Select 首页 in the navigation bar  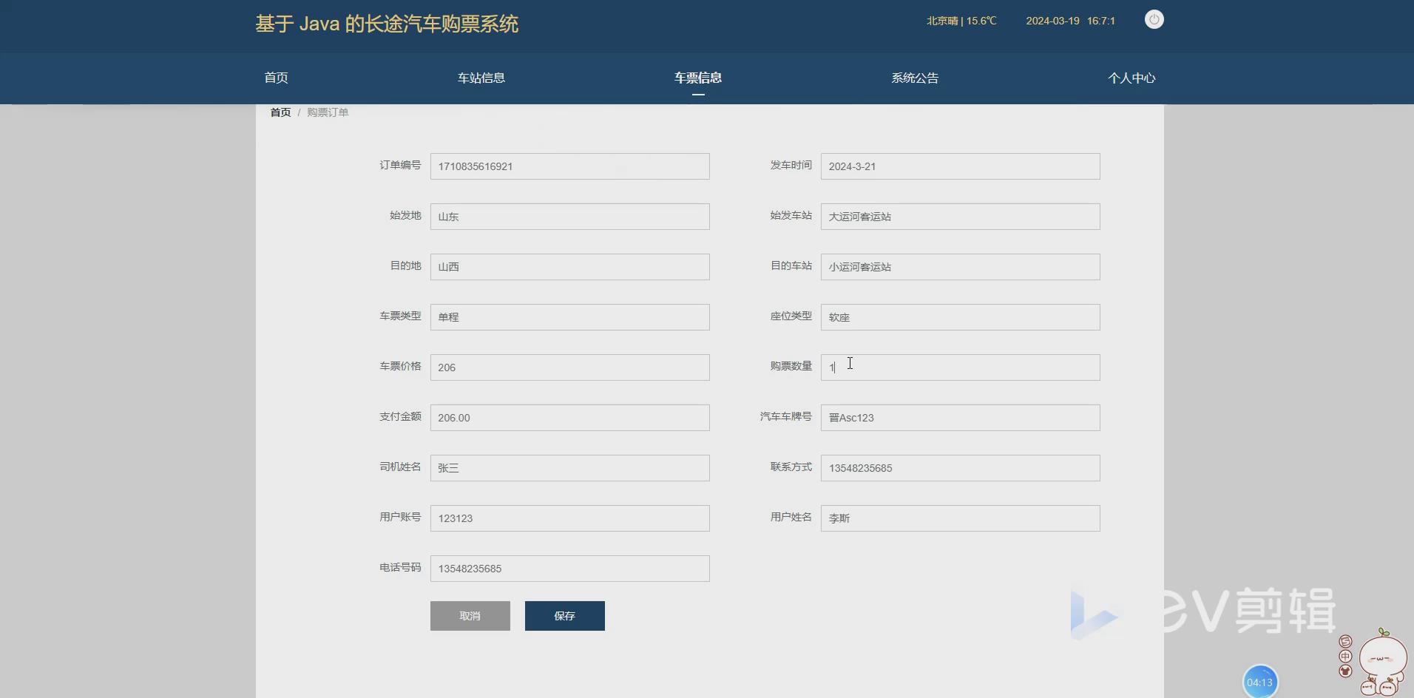pyautogui.click(x=276, y=78)
